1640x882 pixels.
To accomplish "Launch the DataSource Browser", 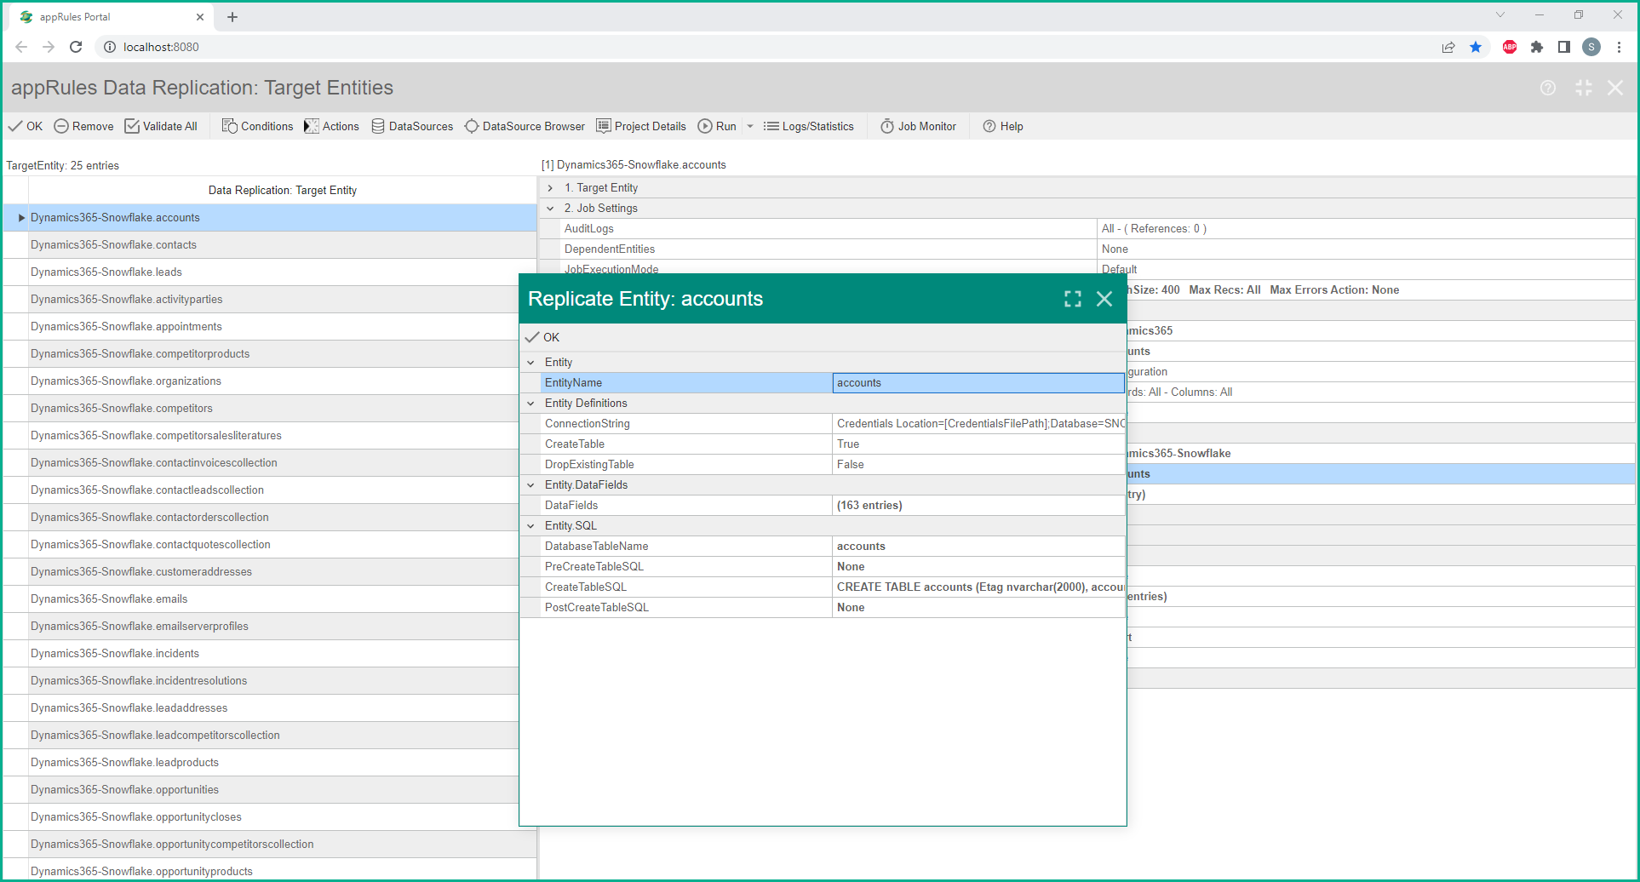I will [x=525, y=126].
